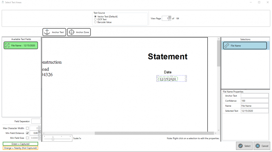The image size is (272, 152).
Task: Increase Min Field Distance with up arrow
Action: (40, 132)
